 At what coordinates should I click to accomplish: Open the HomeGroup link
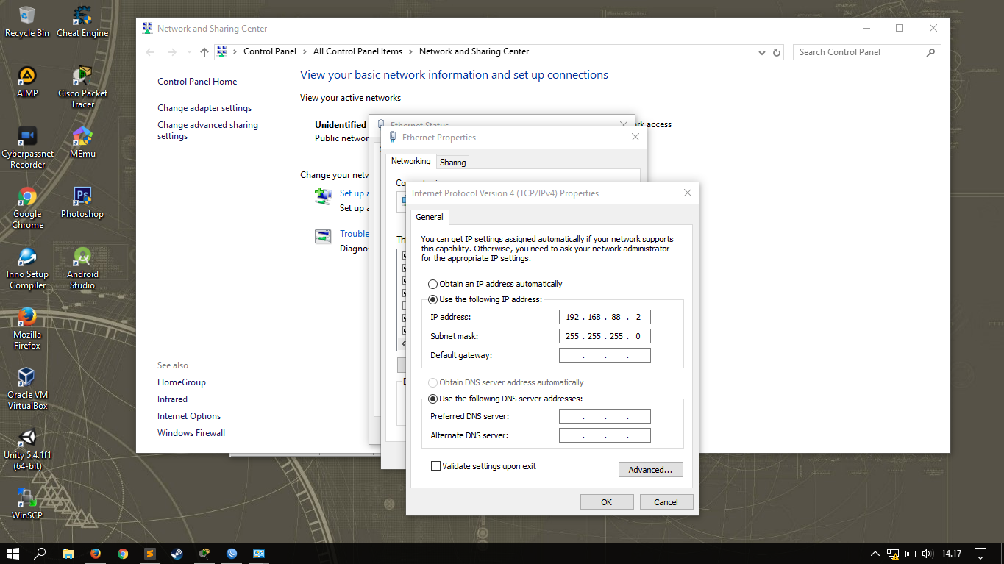pyautogui.click(x=182, y=382)
